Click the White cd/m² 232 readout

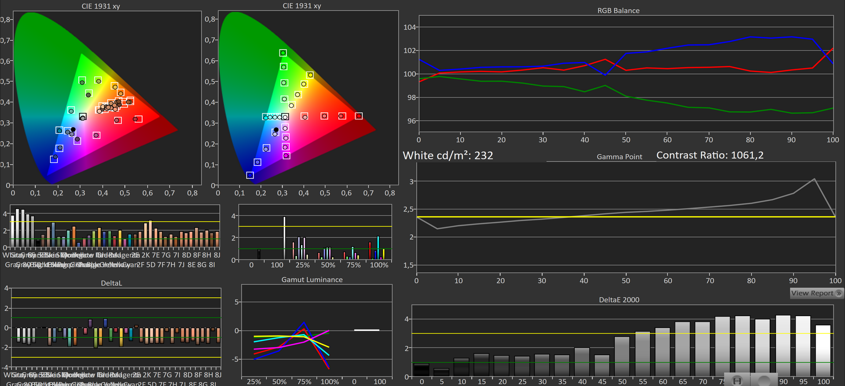tap(448, 155)
